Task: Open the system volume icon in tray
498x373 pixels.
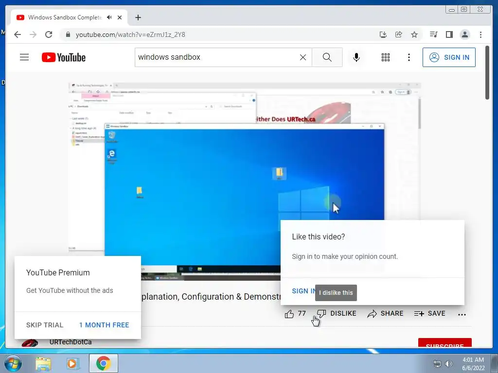Action: [448, 364]
